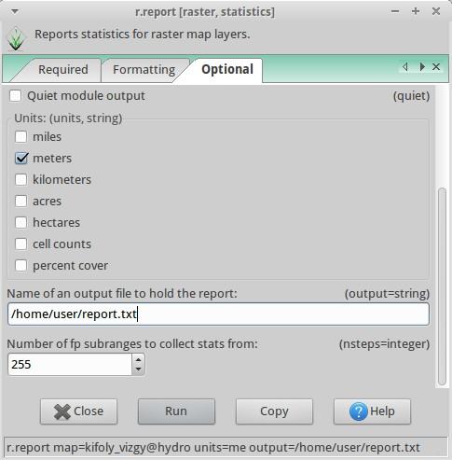Decrease nsteps with the down spinner arrow

pos(139,369)
